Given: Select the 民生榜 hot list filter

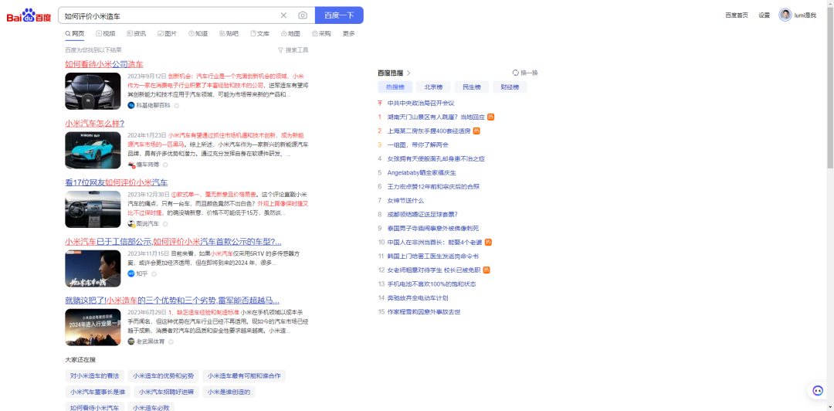Looking at the screenshot, I should (471, 87).
